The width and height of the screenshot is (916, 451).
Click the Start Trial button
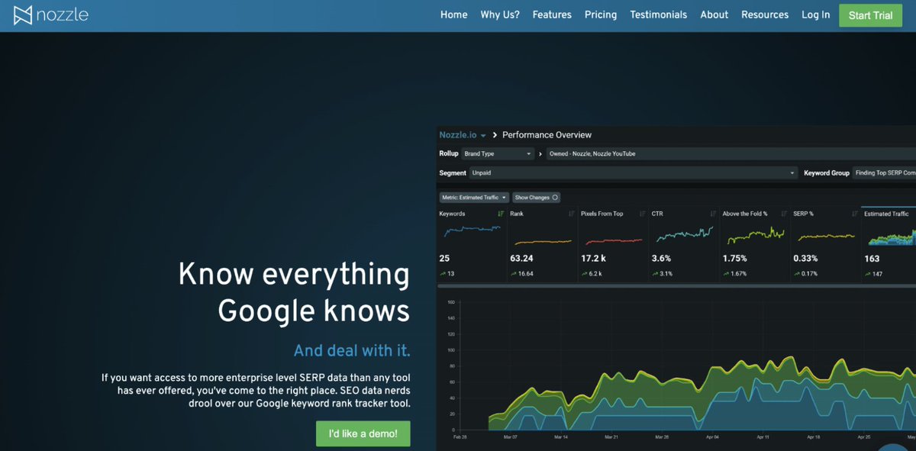tap(870, 15)
